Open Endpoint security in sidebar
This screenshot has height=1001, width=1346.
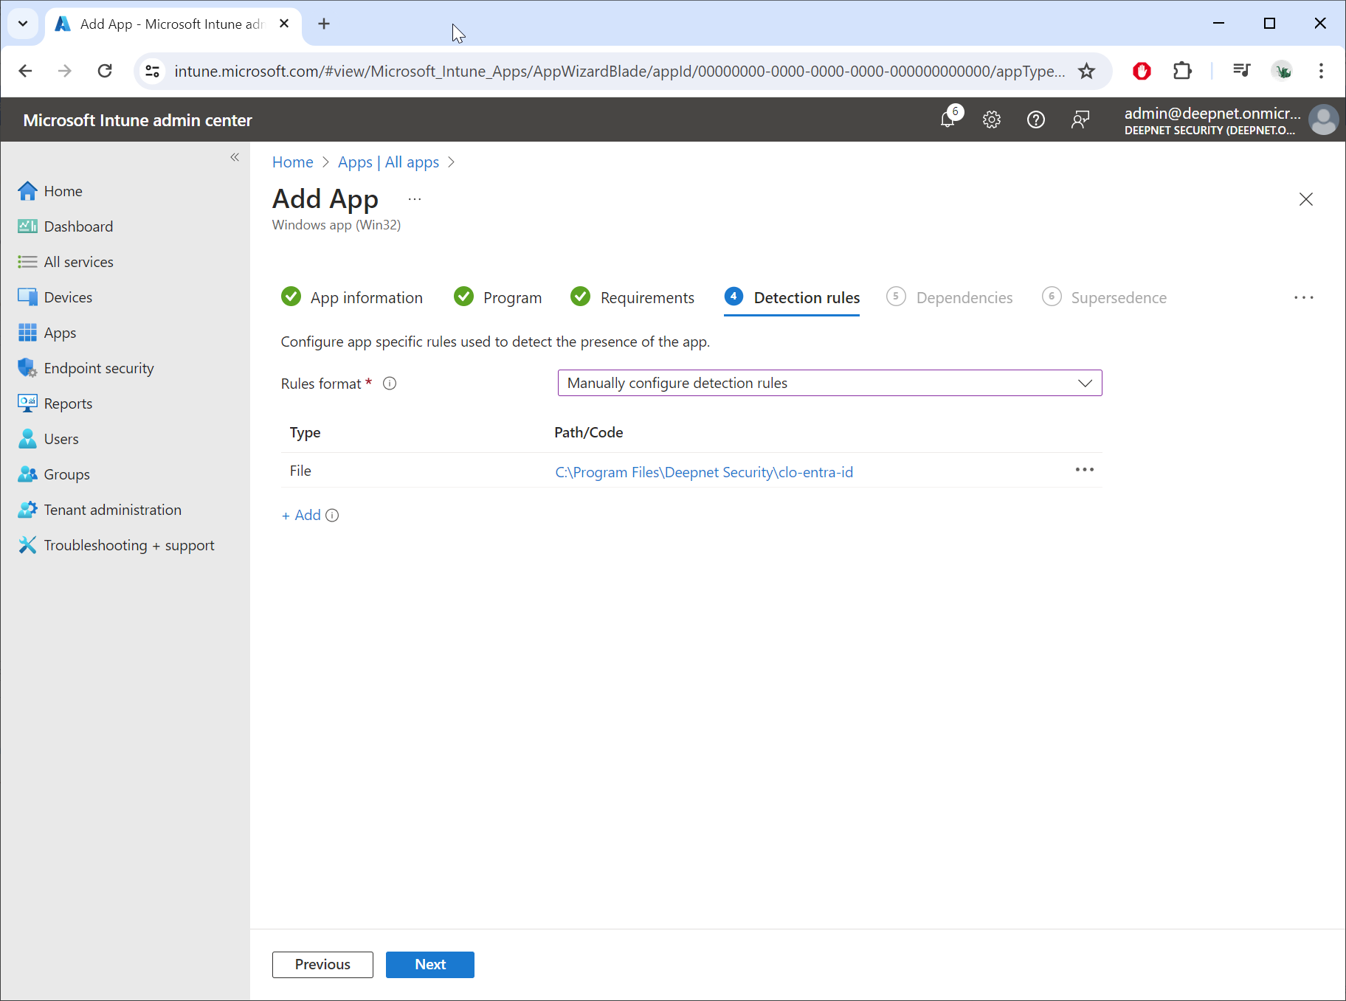tap(99, 368)
